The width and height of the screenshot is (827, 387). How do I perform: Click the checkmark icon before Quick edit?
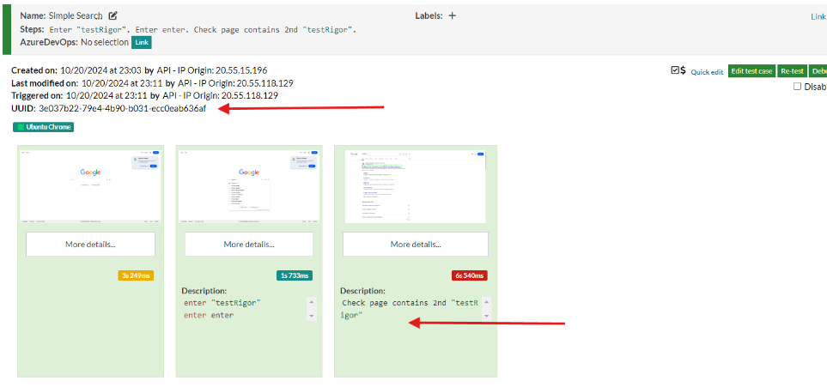(x=675, y=71)
